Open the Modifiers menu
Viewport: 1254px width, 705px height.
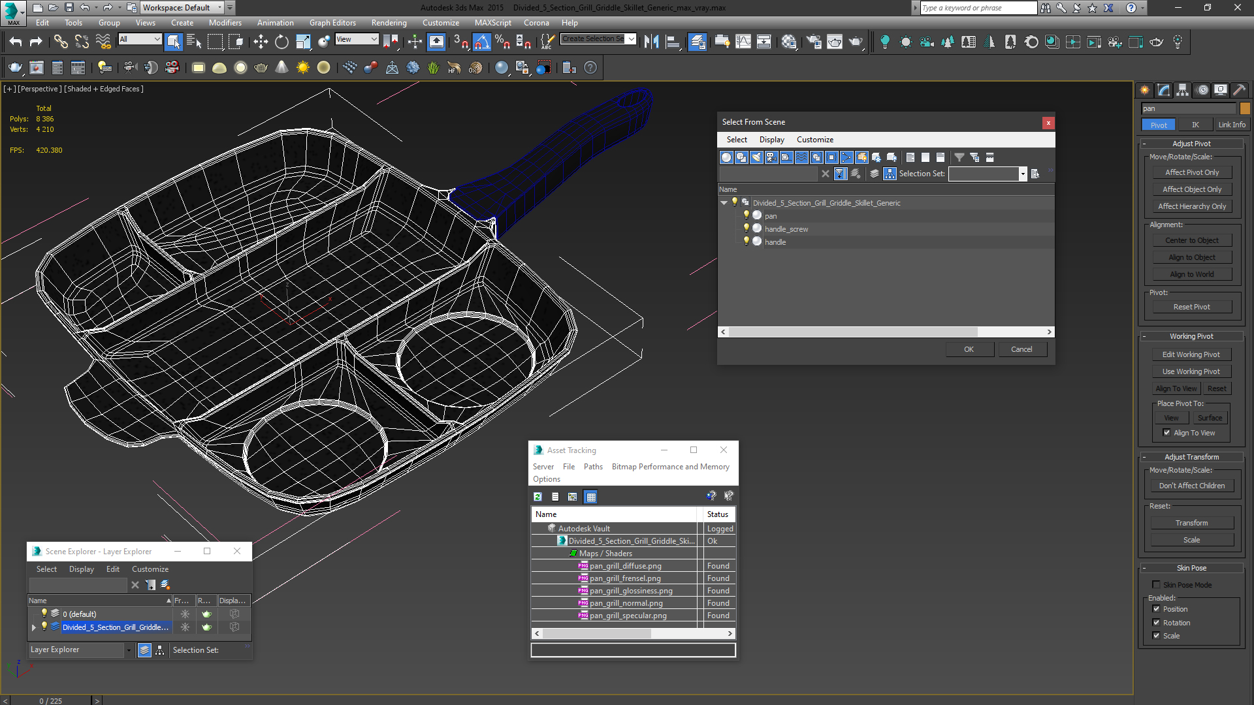pyautogui.click(x=225, y=23)
